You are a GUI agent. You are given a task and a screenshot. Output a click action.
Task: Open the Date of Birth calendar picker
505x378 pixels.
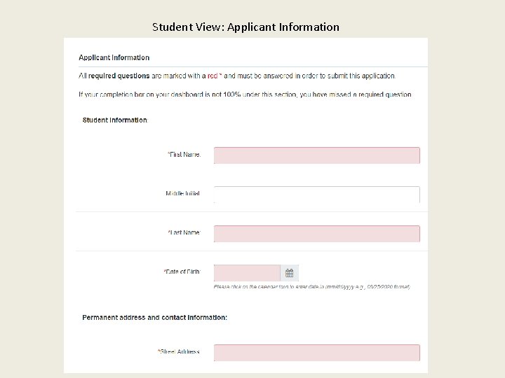click(290, 273)
